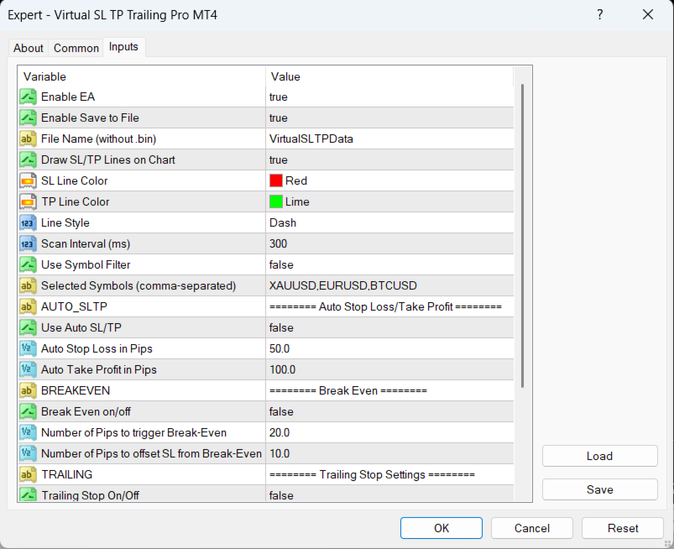Open the Line Style value Dash
674x549 pixels.
coord(283,222)
